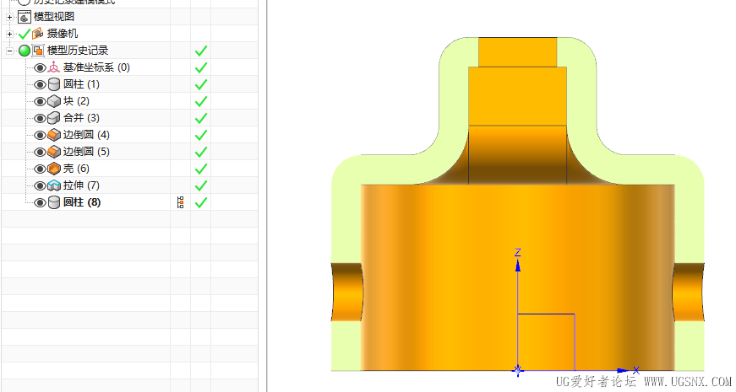The image size is (736, 392).
Task: Hide the 基准坐标系 (0) feature
Action: (40, 68)
